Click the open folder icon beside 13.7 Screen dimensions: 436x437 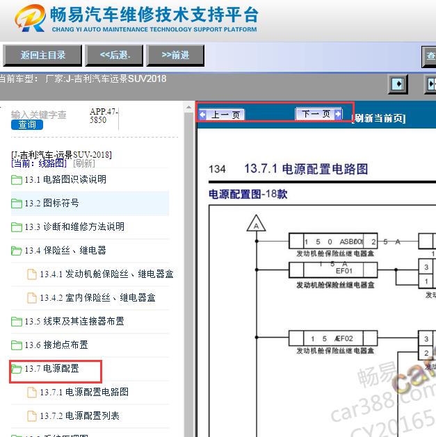(x=17, y=369)
